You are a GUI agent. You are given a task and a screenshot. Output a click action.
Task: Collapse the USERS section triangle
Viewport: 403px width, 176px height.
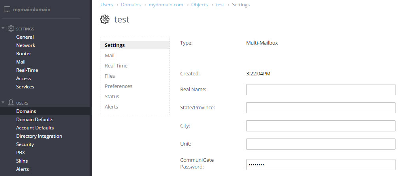point(3,102)
